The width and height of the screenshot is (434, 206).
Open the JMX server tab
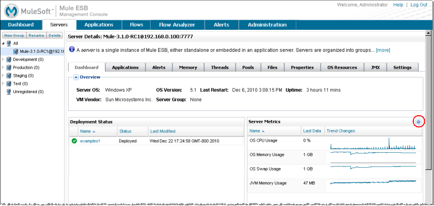click(x=375, y=68)
